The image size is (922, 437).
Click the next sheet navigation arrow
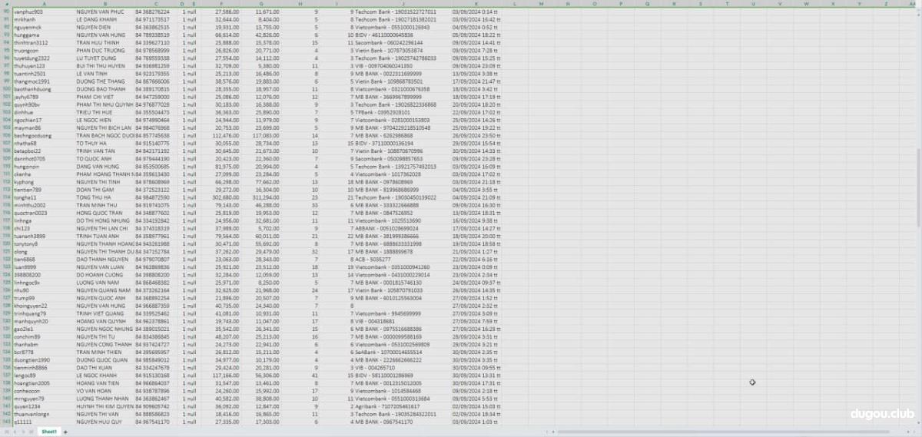click(x=25, y=432)
